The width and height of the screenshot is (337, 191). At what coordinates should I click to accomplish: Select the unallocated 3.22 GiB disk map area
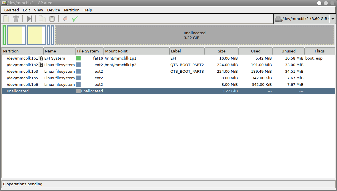pos(195,35)
